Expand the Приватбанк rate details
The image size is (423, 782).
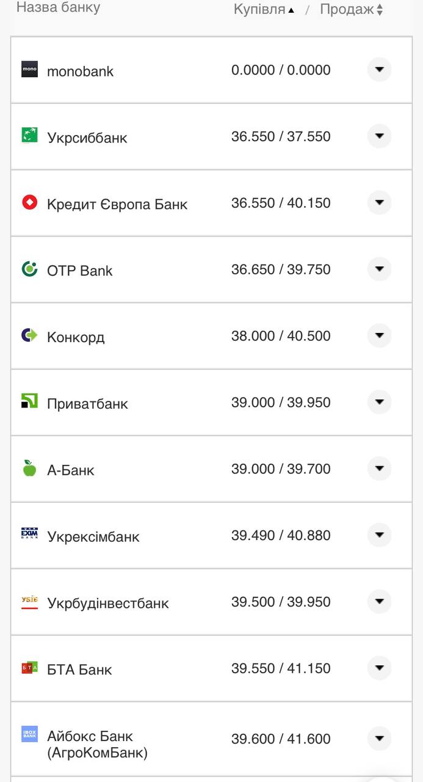pos(379,402)
